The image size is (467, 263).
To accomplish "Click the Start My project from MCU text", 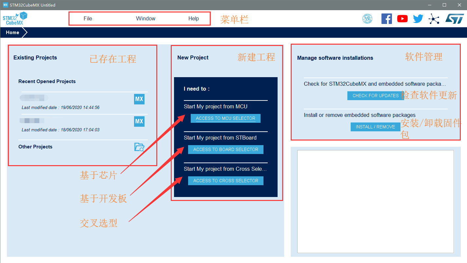I will 216,106.
